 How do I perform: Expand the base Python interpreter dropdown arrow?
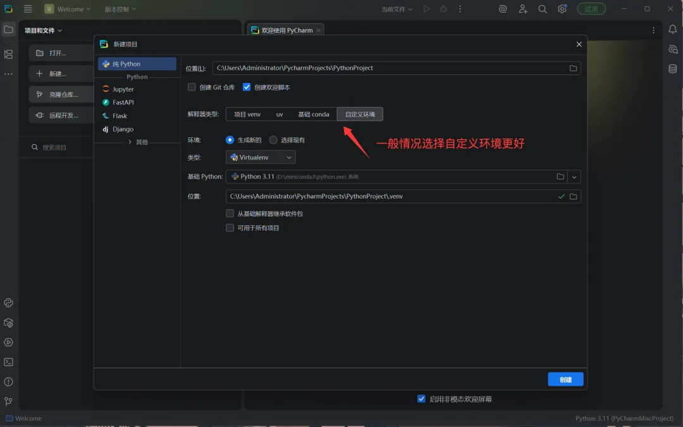click(574, 177)
